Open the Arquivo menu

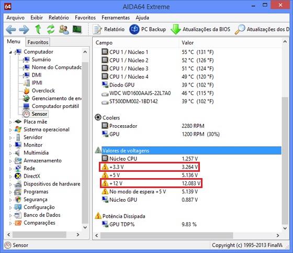point(16,18)
